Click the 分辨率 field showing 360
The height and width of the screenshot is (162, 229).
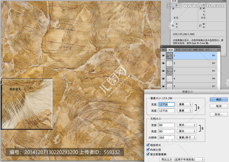[x=166, y=138]
